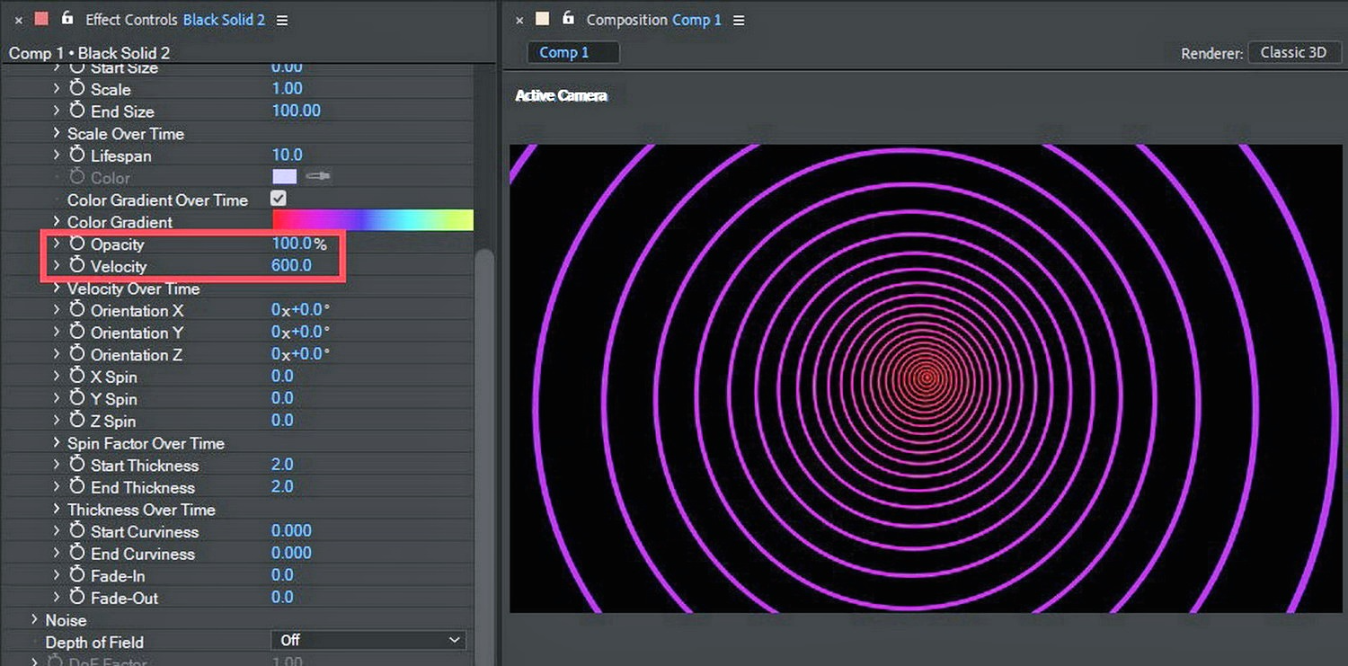Click the Fade-Out stopwatch icon

click(x=77, y=598)
